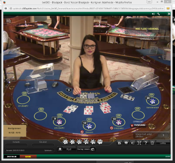Select the sixth, rightmost chip in tray

[100, 142]
